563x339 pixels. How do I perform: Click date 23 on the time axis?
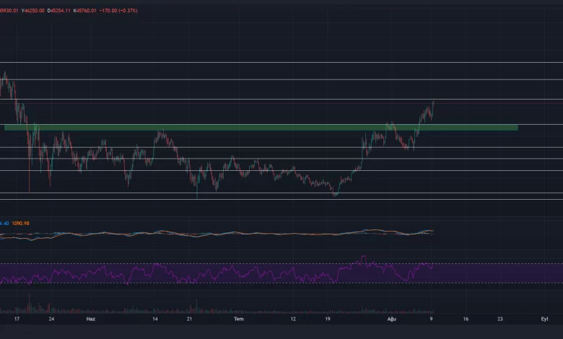pos(500,318)
